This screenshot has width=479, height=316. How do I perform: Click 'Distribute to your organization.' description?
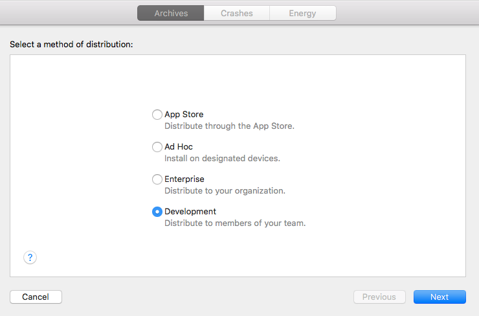225,190
